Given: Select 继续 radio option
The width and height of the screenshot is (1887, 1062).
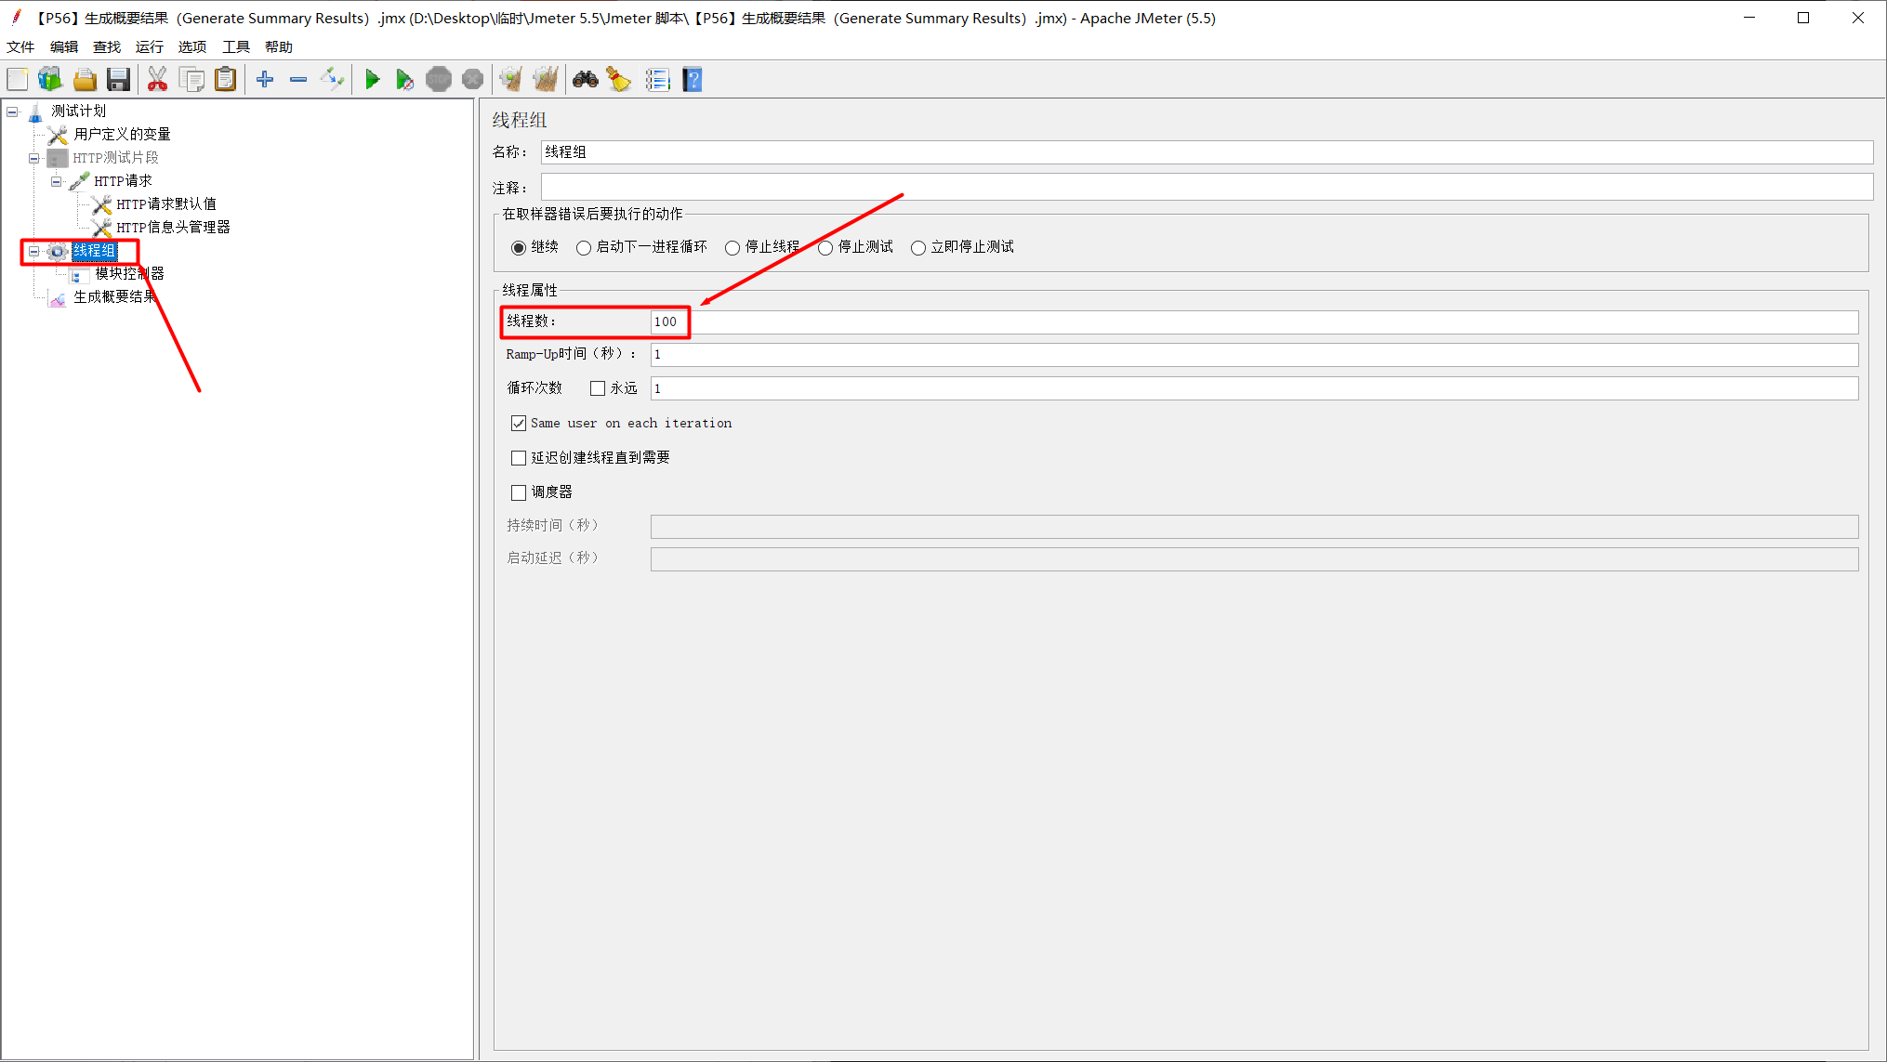Looking at the screenshot, I should click(x=519, y=248).
